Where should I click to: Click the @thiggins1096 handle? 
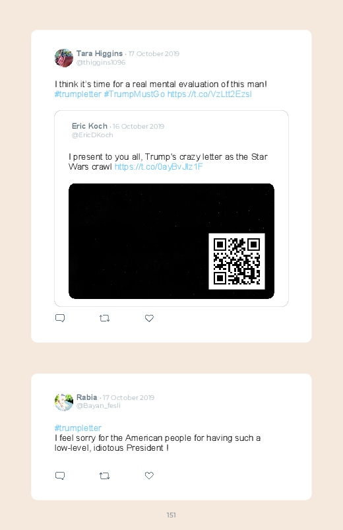[101, 63]
